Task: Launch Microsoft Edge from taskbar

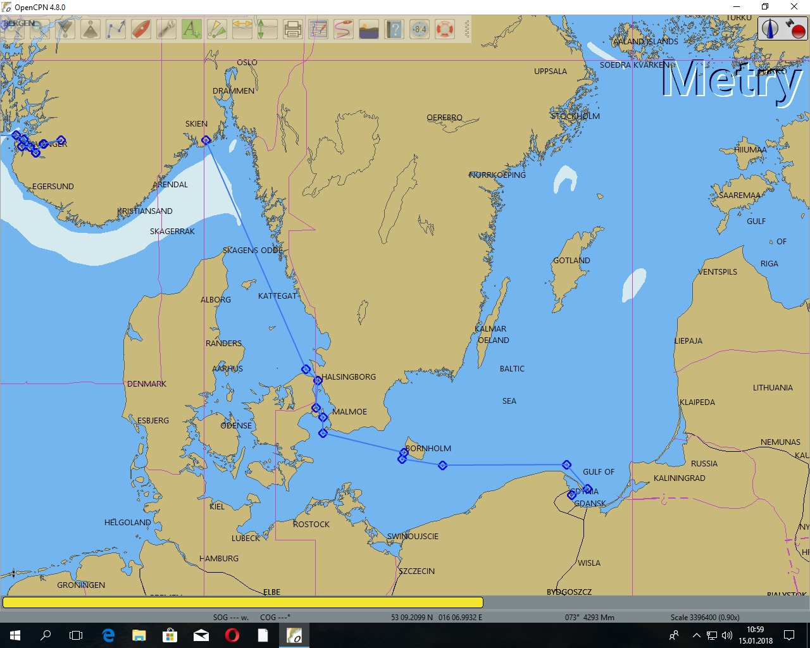Action: tap(108, 635)
